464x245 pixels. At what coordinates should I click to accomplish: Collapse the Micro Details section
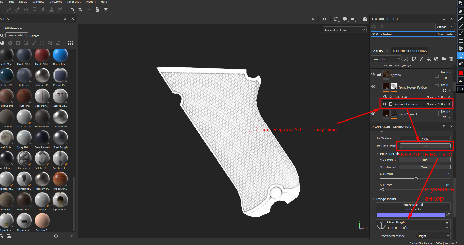[x=377, y=154]
